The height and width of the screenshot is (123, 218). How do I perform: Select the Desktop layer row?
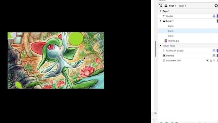click(188, 56)
